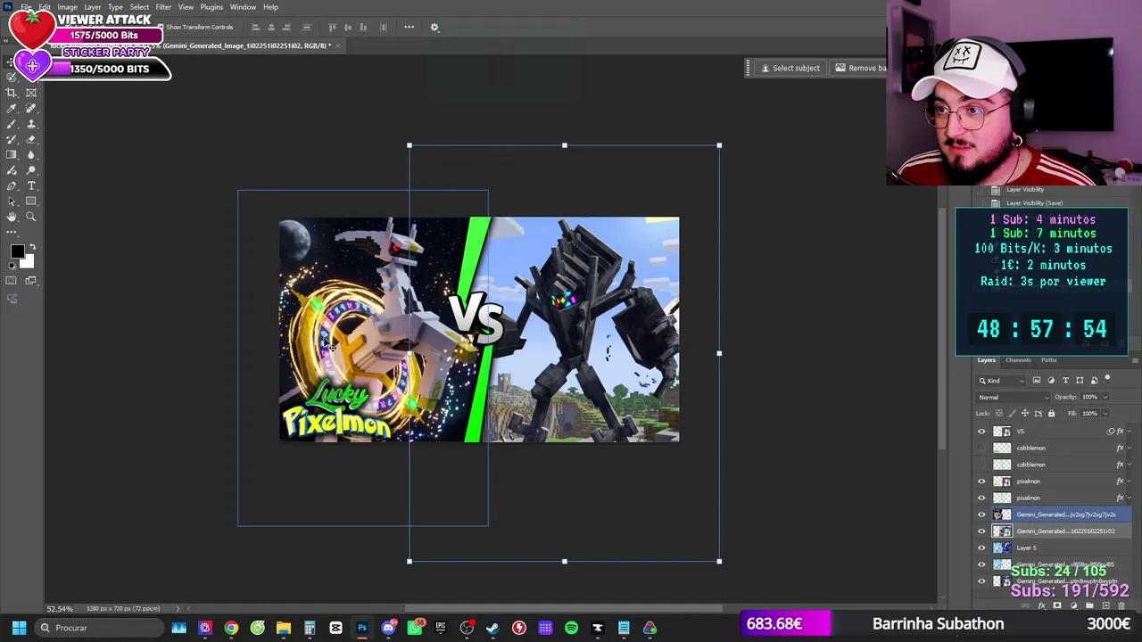
Task: Select the Gradient tool
Action: point(12,154)
